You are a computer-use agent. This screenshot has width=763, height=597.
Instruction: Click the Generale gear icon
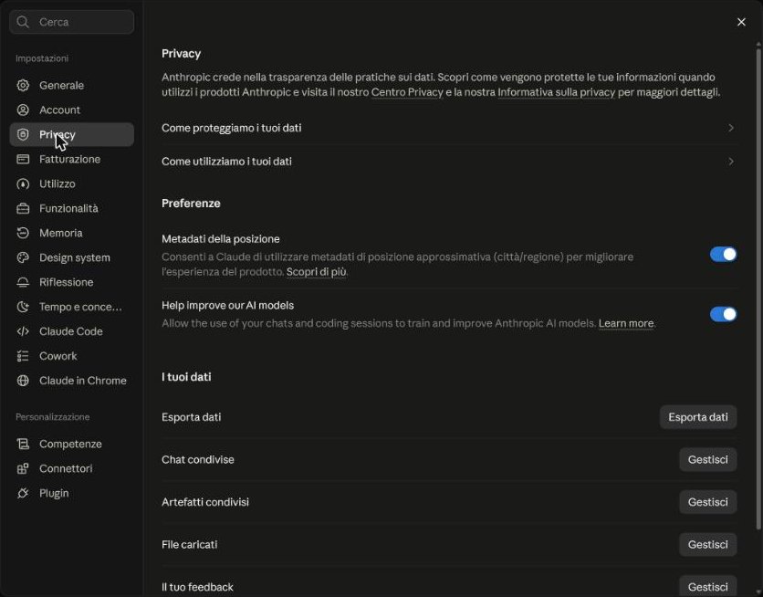tap(23, 85)
